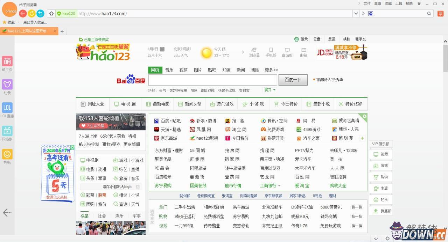This screenshot has width=448, height=242.
Task: Click the JD 京东 advertisement banner
Action: (x=342, y=52)
